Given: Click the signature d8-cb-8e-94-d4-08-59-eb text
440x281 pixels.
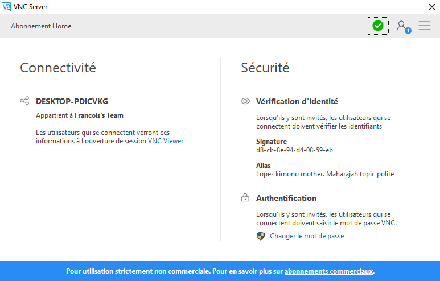Looking at the screenshot, I should 294,150.
